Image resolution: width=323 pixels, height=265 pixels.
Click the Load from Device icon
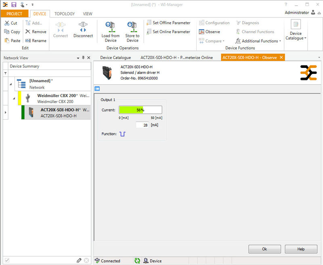click(110, 27)
